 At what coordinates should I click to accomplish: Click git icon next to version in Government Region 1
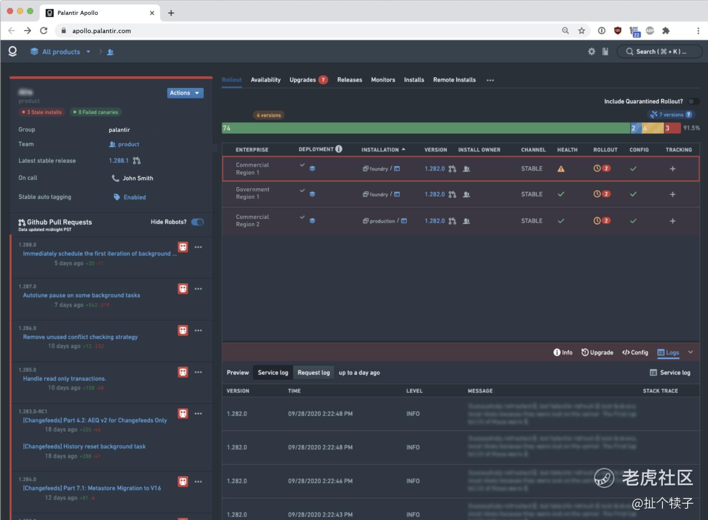pos(452,194)
